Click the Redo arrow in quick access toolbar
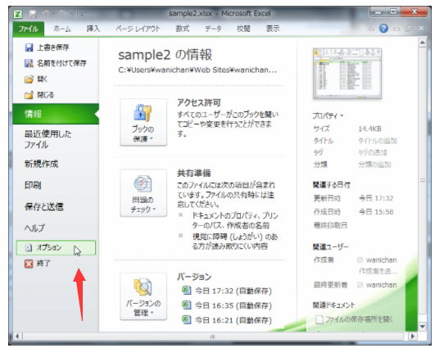This screenshot has height=348, width=435. pyautogui.click(x=63, y=14)
